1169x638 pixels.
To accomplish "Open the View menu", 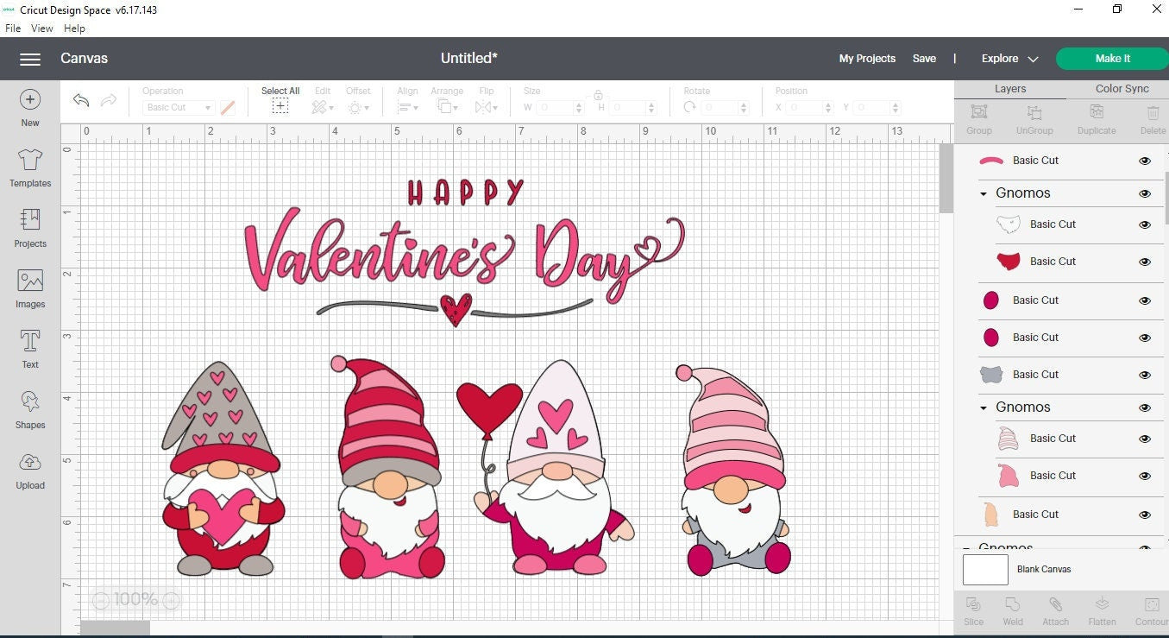I will [x=42, y=28].
